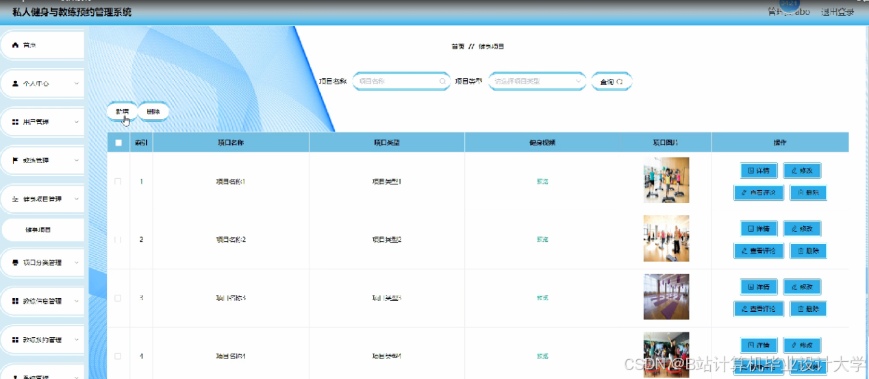Open 详情 details for row 1

759,170
